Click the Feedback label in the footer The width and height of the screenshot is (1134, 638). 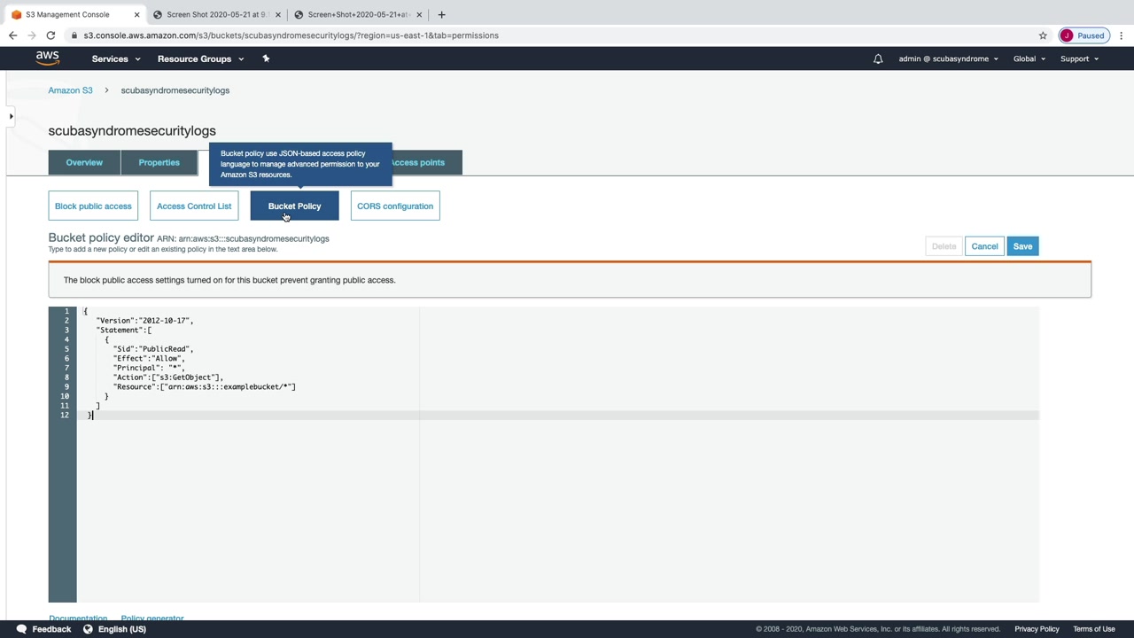[x=51, y=629]
